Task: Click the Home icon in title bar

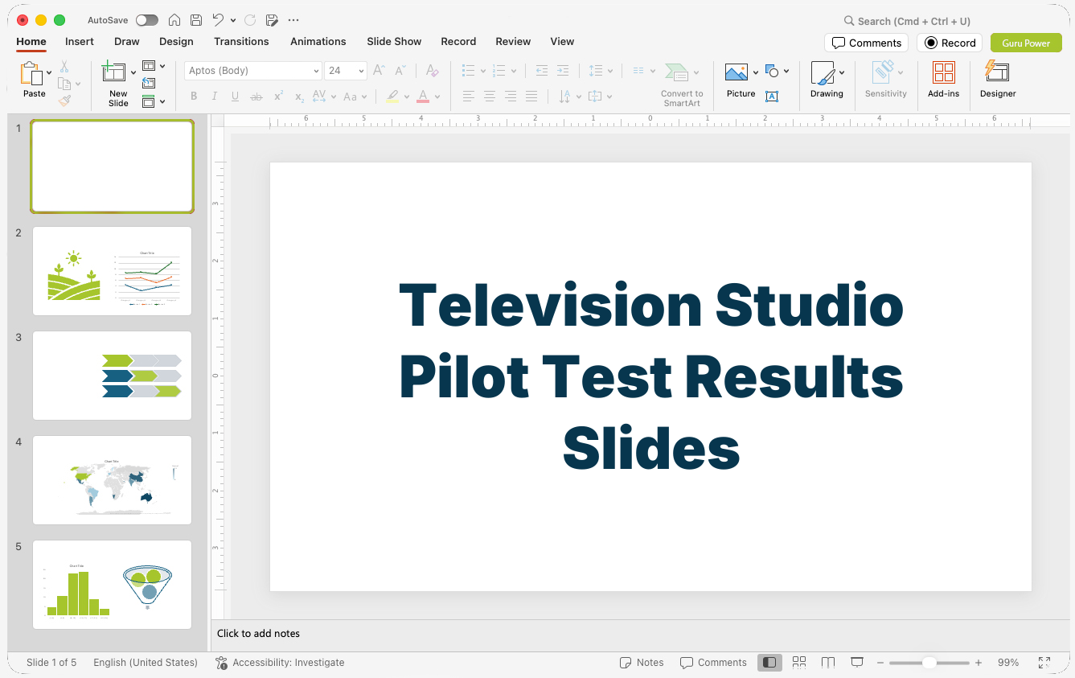Action: click(x=174, y=20)
